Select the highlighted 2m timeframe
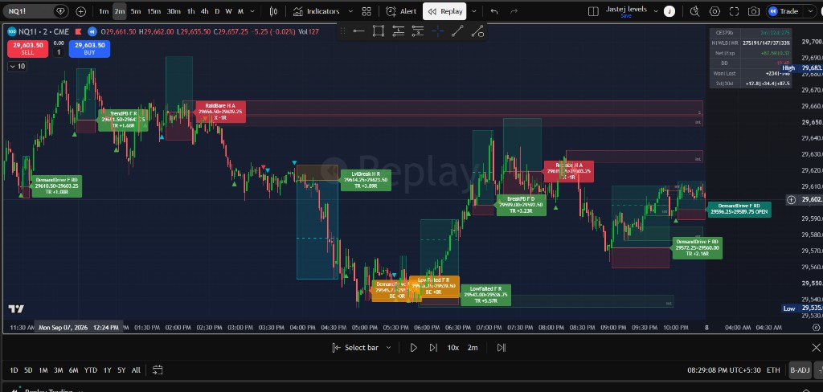 pos(120,11)
